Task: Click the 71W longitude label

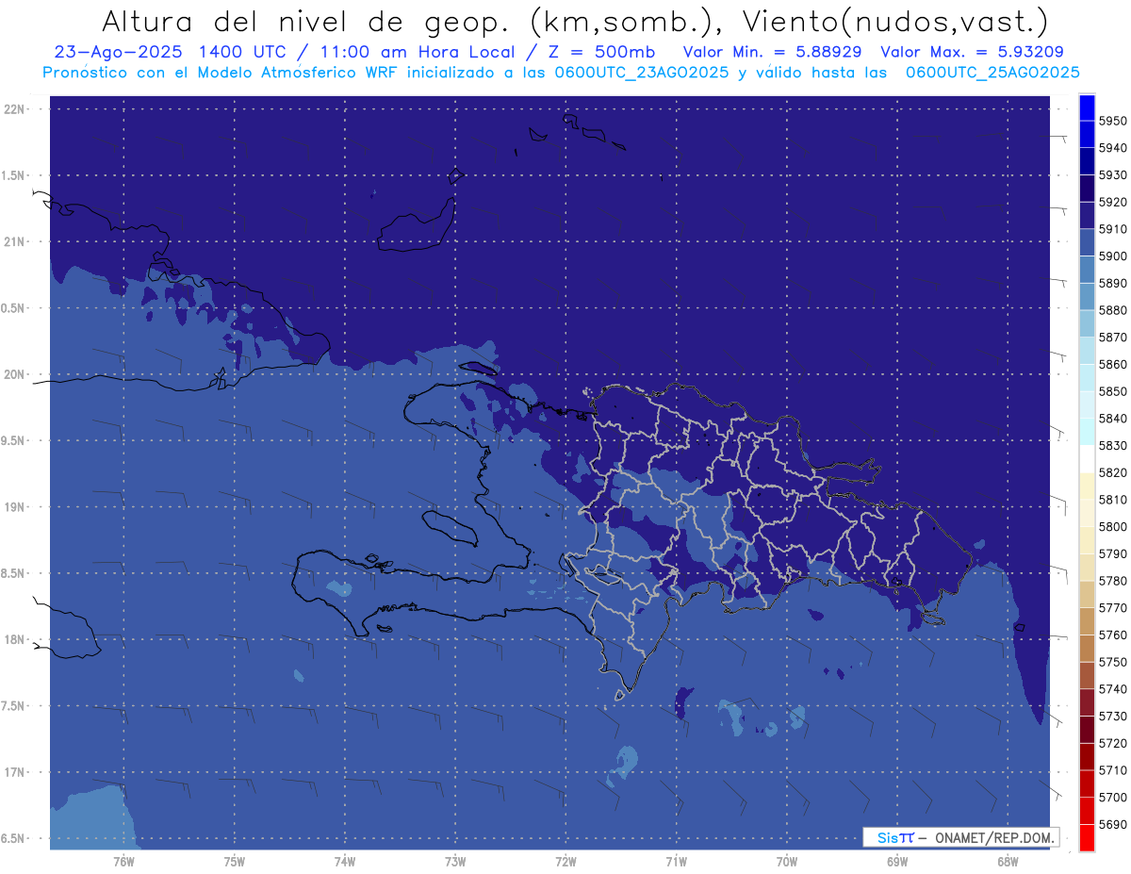Action: click(x=676, y=862)
